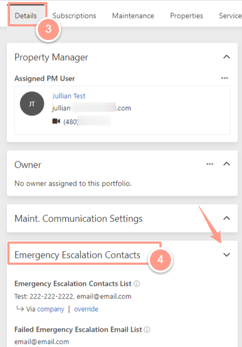
Task: Collapse Maint. Communication Settings section
Action: 227,218
